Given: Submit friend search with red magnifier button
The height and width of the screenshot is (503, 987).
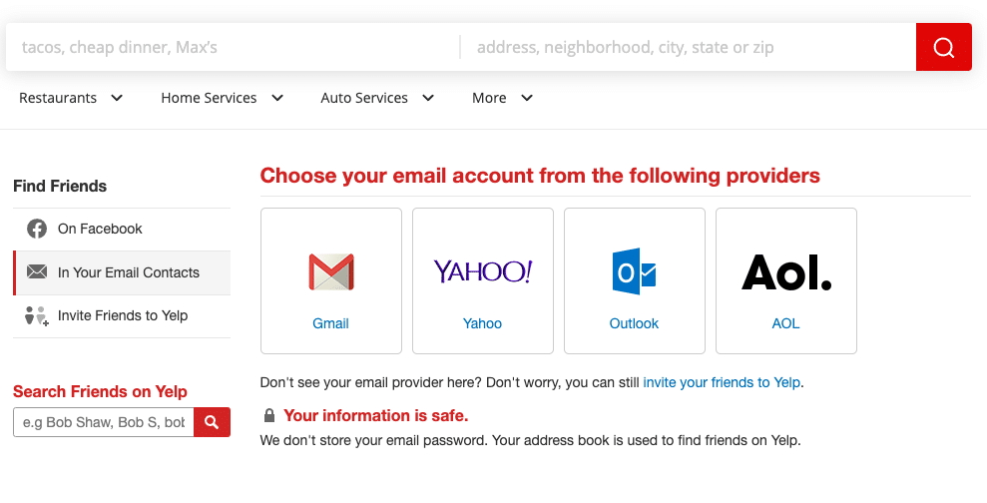Looking at the screenshot, I should coord(212,422).
